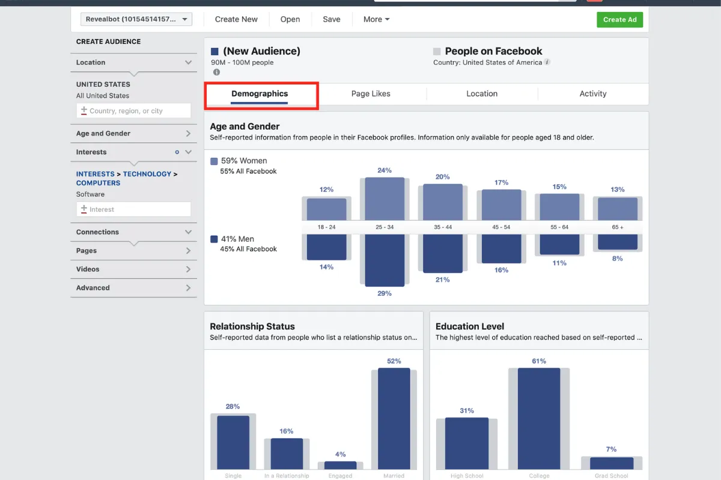Click the green Create Ad button
This screenshot has height=480, width=721.
620,19
